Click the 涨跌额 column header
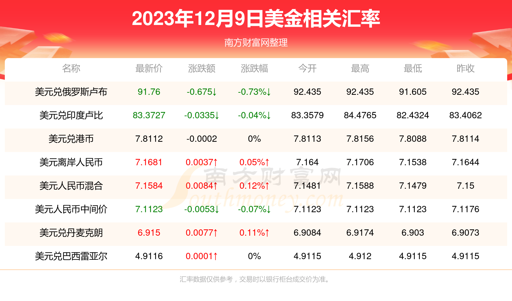 pos(201,68)
